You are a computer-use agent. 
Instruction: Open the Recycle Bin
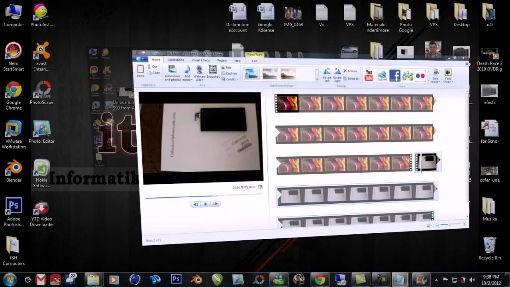coord(490,248)
